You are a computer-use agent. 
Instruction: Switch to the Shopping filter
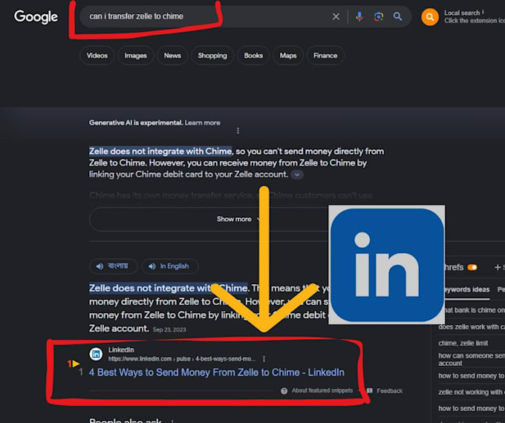(212, 56)
